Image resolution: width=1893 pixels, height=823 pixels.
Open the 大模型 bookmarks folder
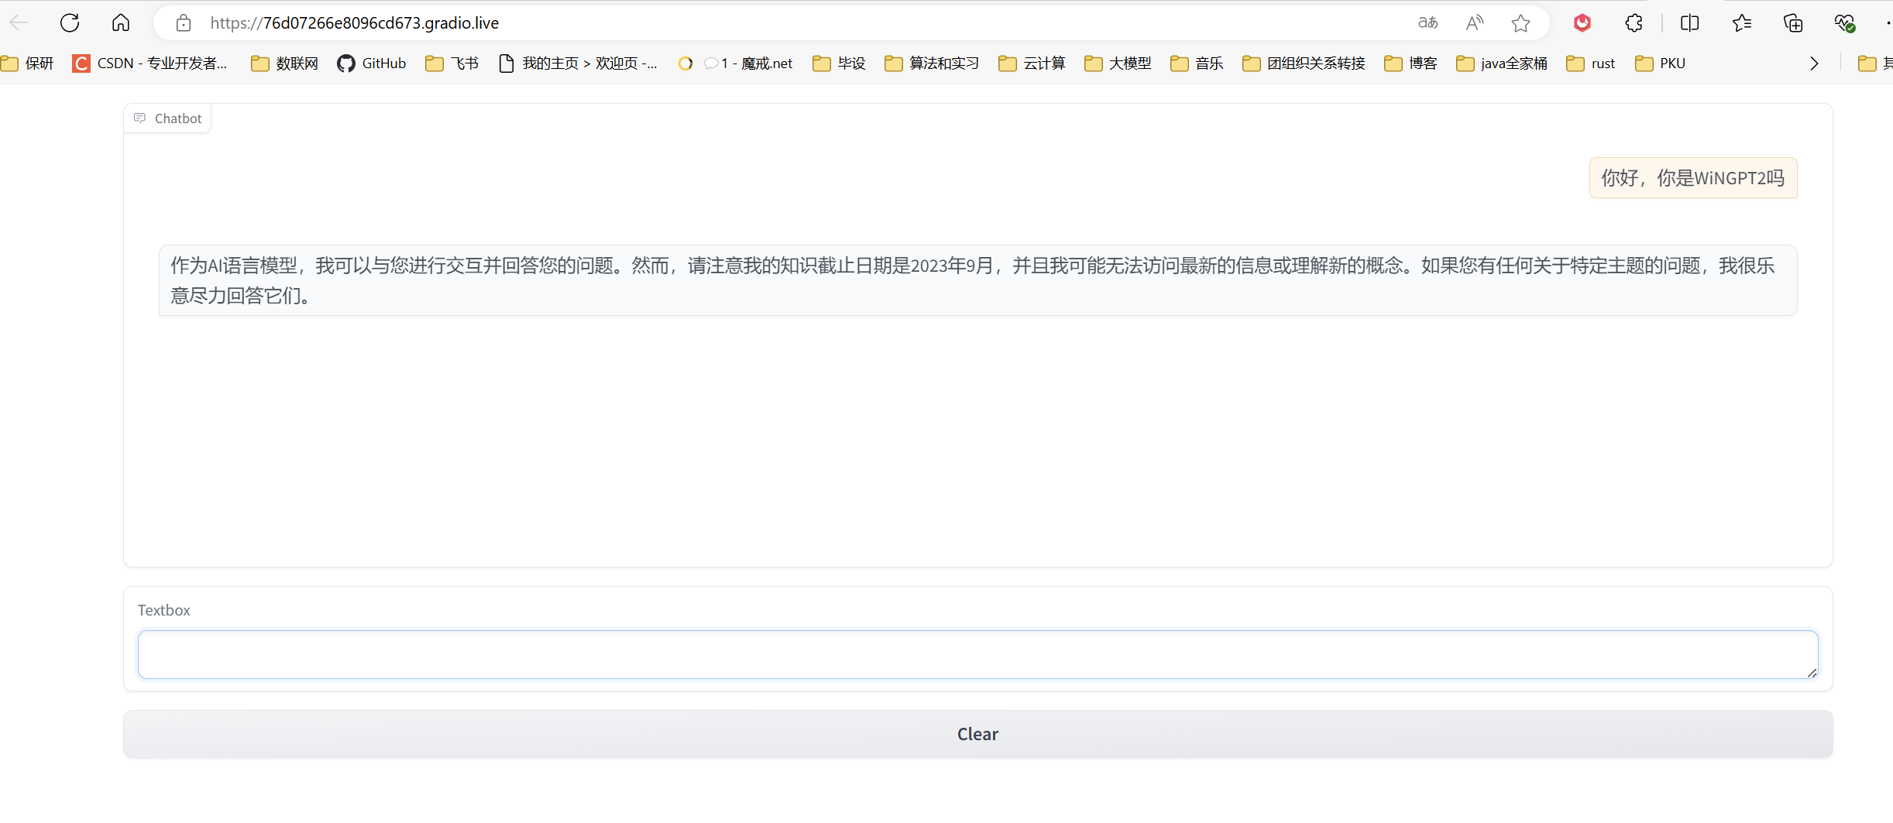[x=1118, y=63]
